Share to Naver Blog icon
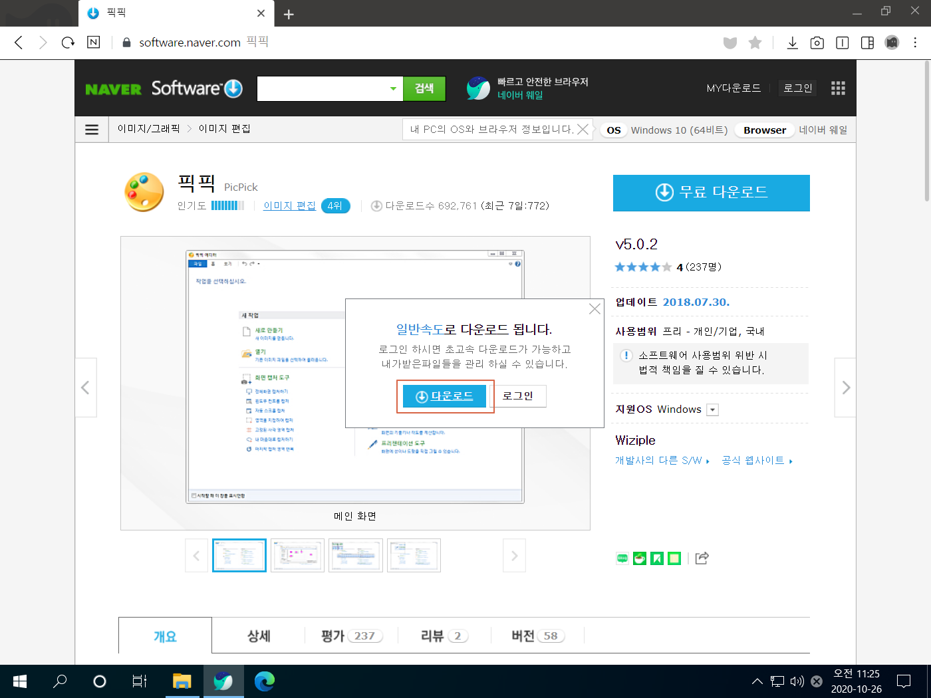 point(622,558)
